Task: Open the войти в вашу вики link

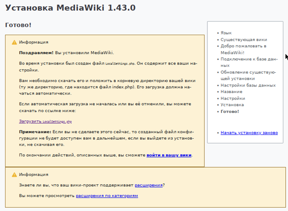Action: coord(169,155)
